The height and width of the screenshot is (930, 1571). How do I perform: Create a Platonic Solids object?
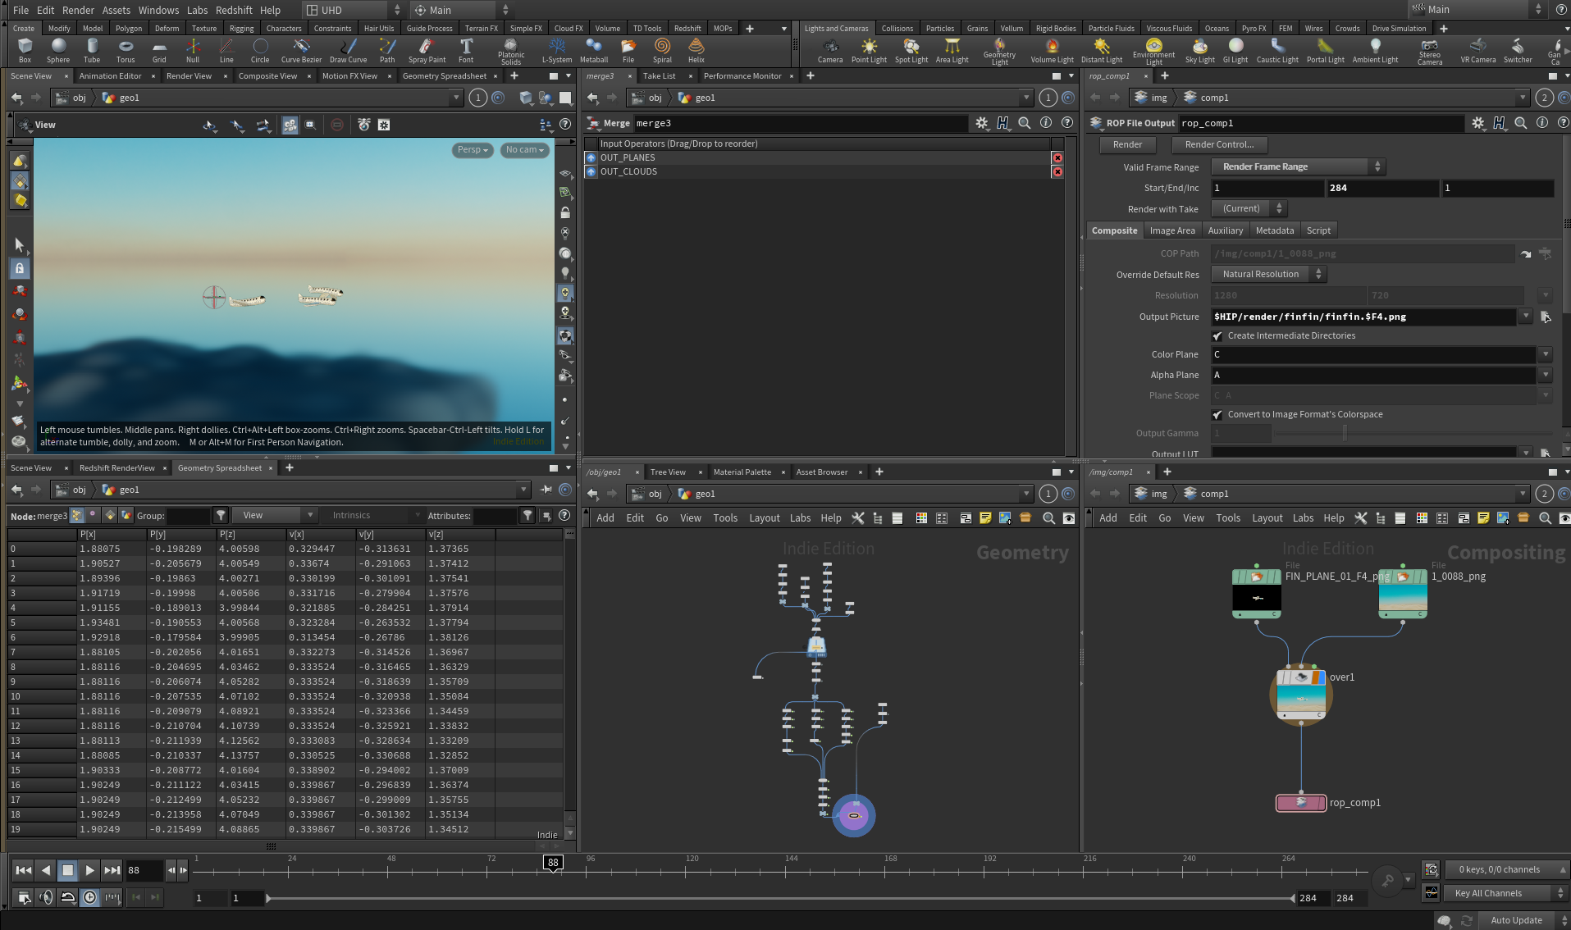pos(511,51)
